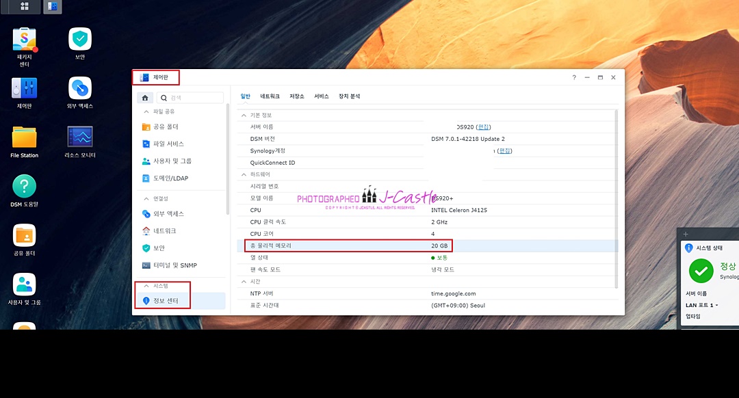Click the info panel vertical scrollbar
Image resolution: width=739 pixels, height=398 pixels.
(x=616, y=198)
